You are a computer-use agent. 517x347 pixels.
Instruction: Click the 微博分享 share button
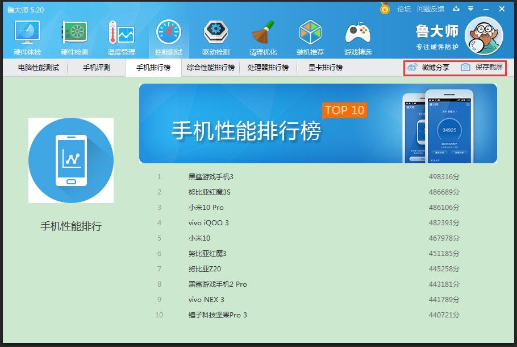click(x=429, y=68)
